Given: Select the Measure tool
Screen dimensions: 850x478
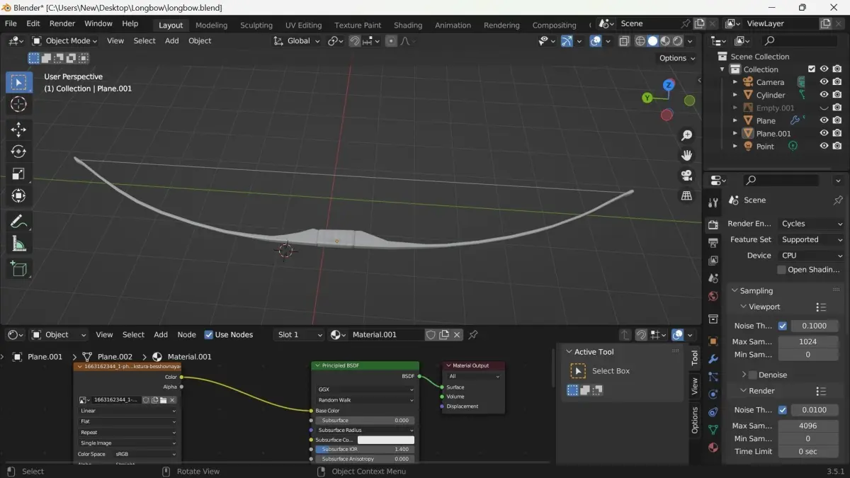Looking at the screenshot, I should pyautogui.click(x=19, y=244).
